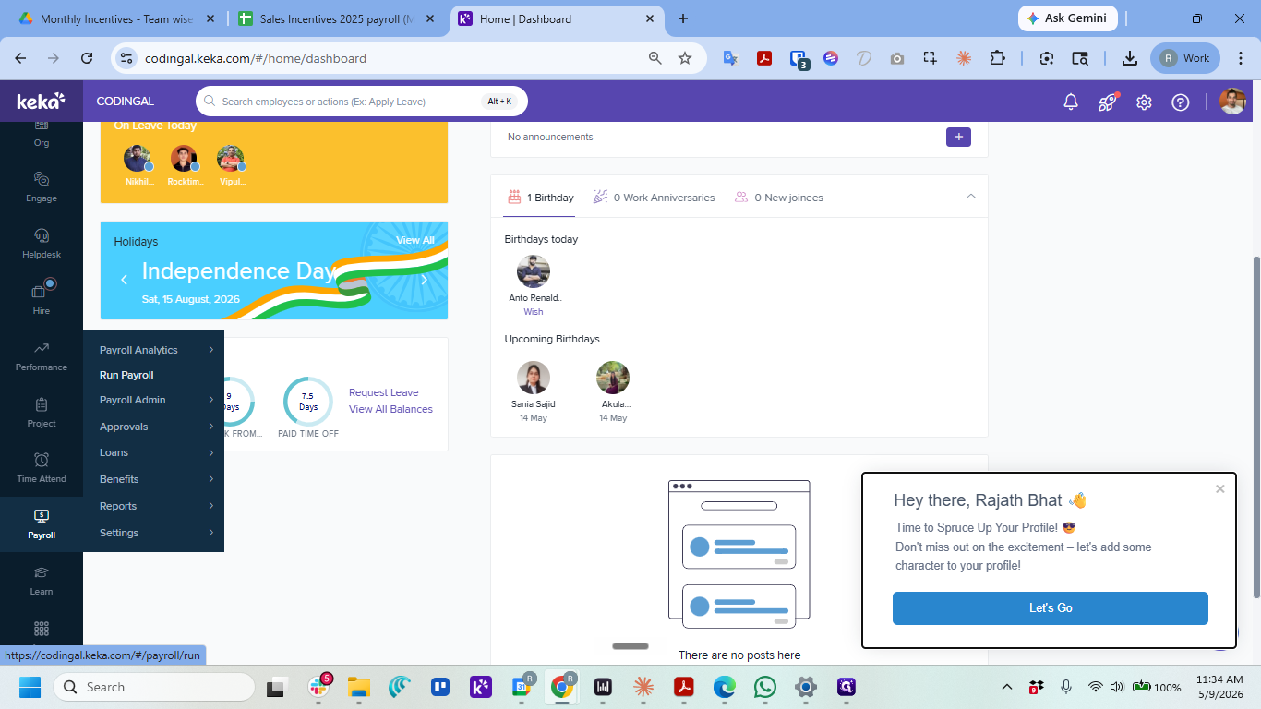Open the help question mark icon
This screenshot has width=1261, height=709.
1180,102
